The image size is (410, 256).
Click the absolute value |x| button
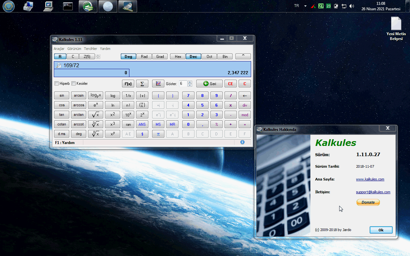pyautogui.click(x=142, y=95)
